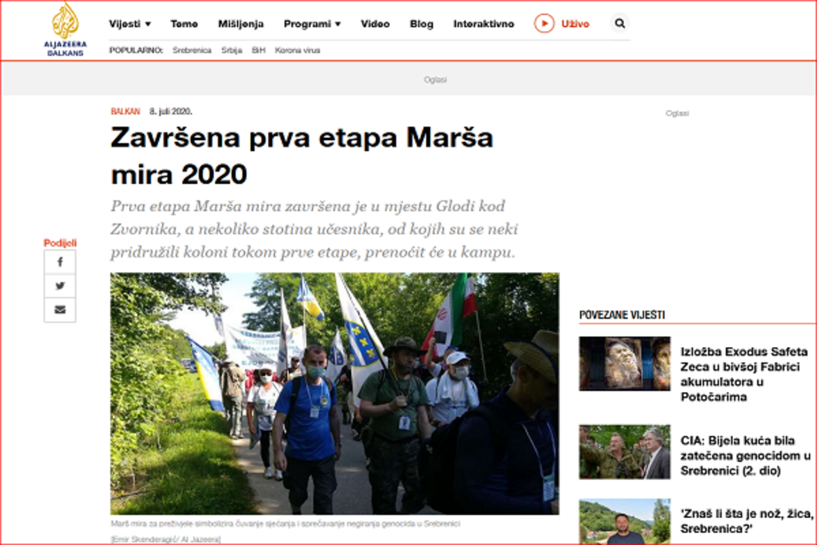Share article on Twitter
The height and width of the screenshot is (545, 817).
click(x=60, y=286)
